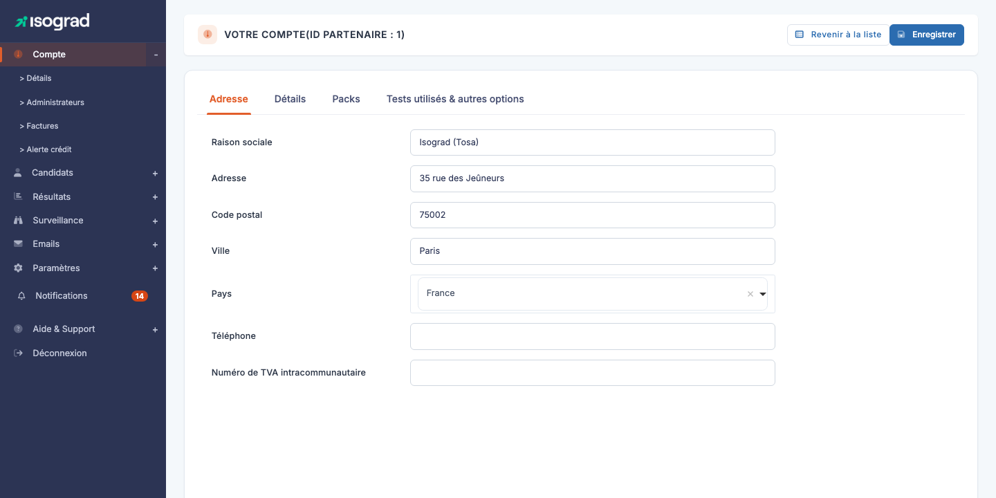
Task: Click the account icon beside Votre Compte
Action: click(207, 35)
